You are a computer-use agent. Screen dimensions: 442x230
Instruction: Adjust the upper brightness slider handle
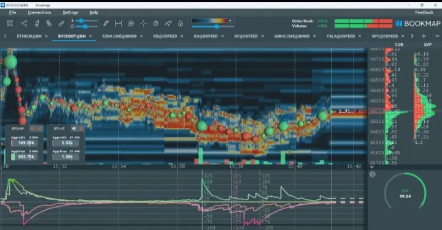coord(82,21)
